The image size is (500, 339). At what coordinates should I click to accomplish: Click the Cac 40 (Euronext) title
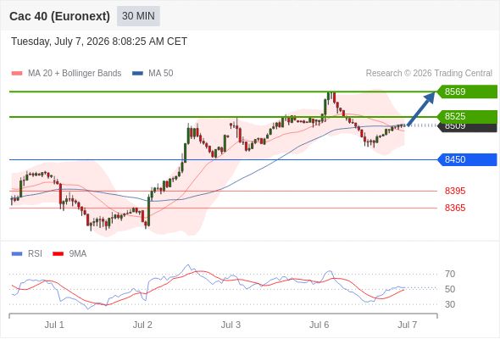[59, 16]
